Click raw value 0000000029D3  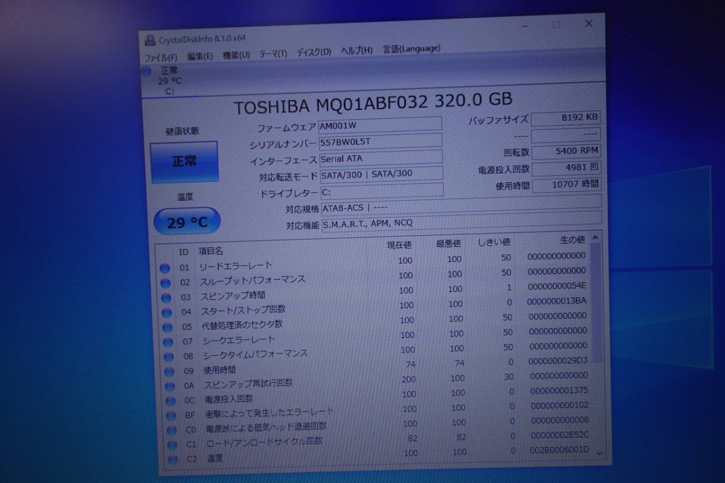click(558, 360)
